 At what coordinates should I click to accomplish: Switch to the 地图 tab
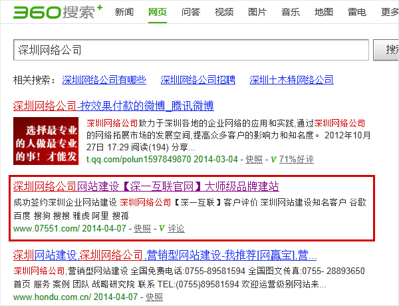click(x=324, y=12)
